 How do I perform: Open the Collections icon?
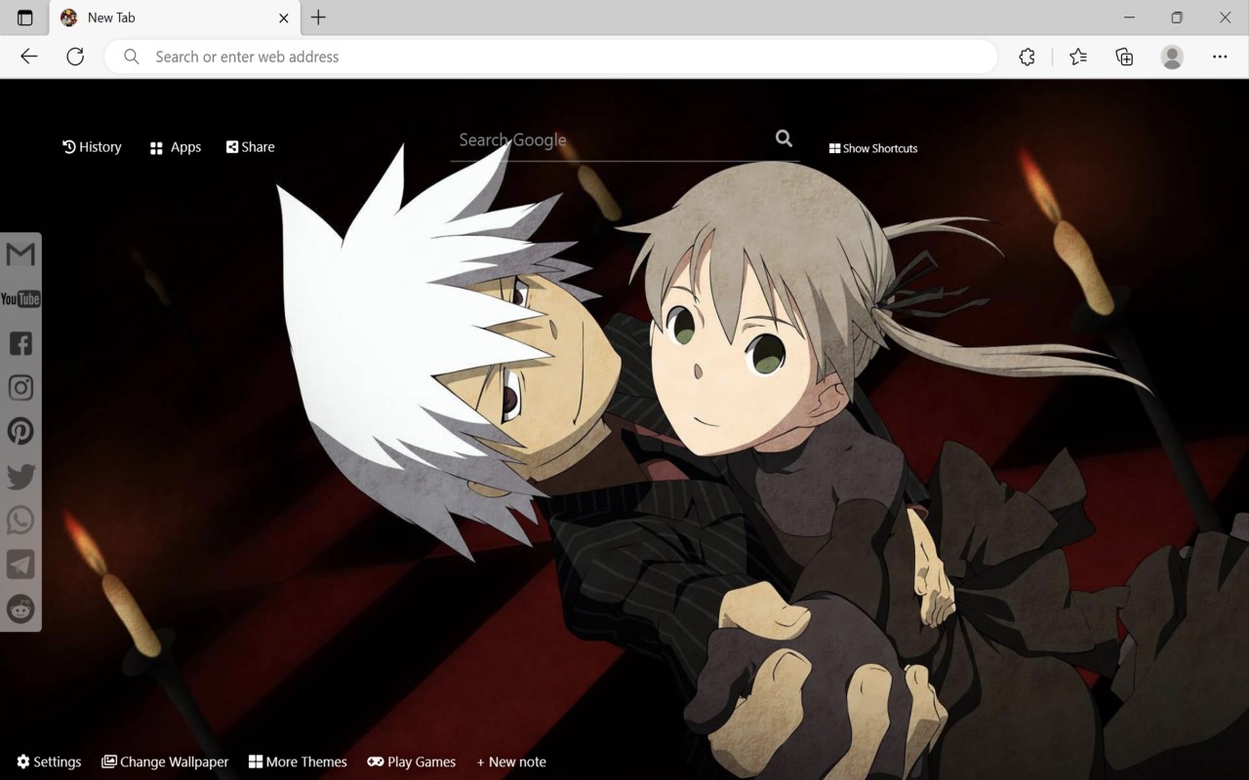tap(1124, 57)
